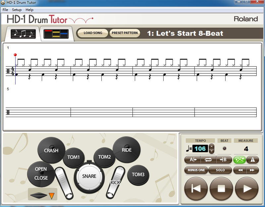The width and height of the screenshot is (265, 207).
Task: Click the red playhead marker on the score
Action: (x=15, y=55)
